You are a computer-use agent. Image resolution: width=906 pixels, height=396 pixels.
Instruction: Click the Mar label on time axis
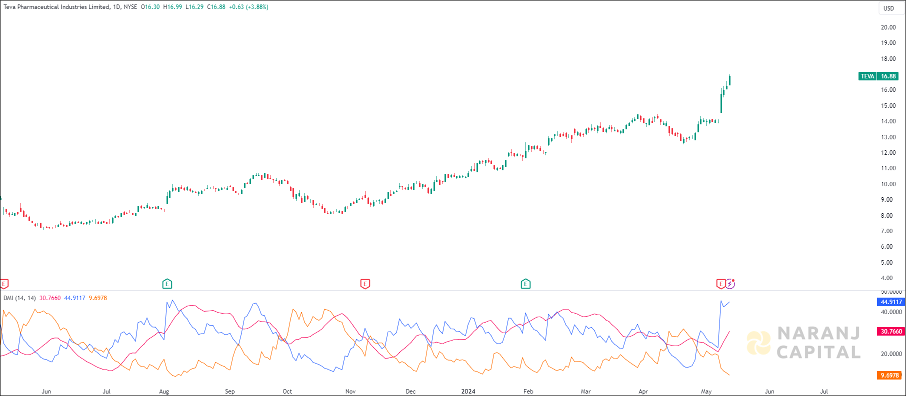585,392
